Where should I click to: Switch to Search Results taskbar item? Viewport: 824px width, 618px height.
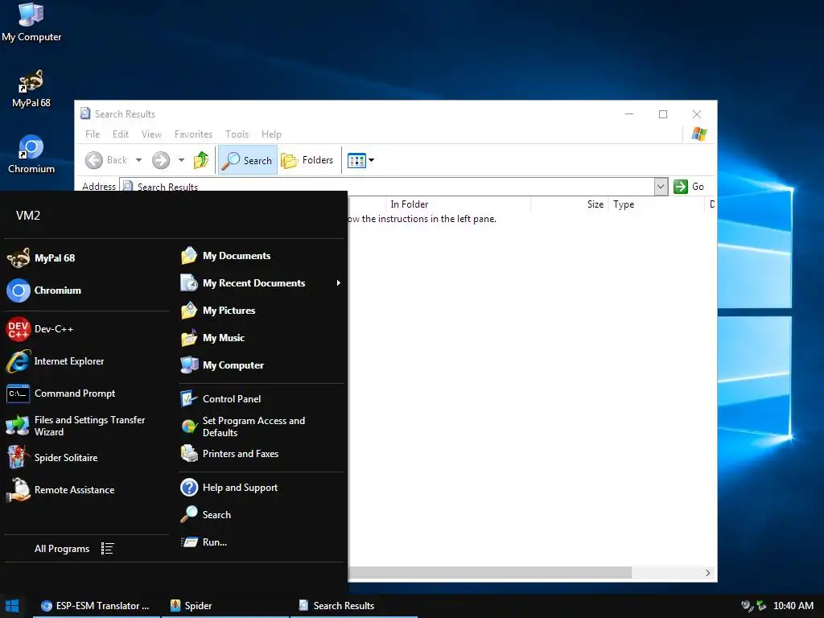[x=354, y=606]
